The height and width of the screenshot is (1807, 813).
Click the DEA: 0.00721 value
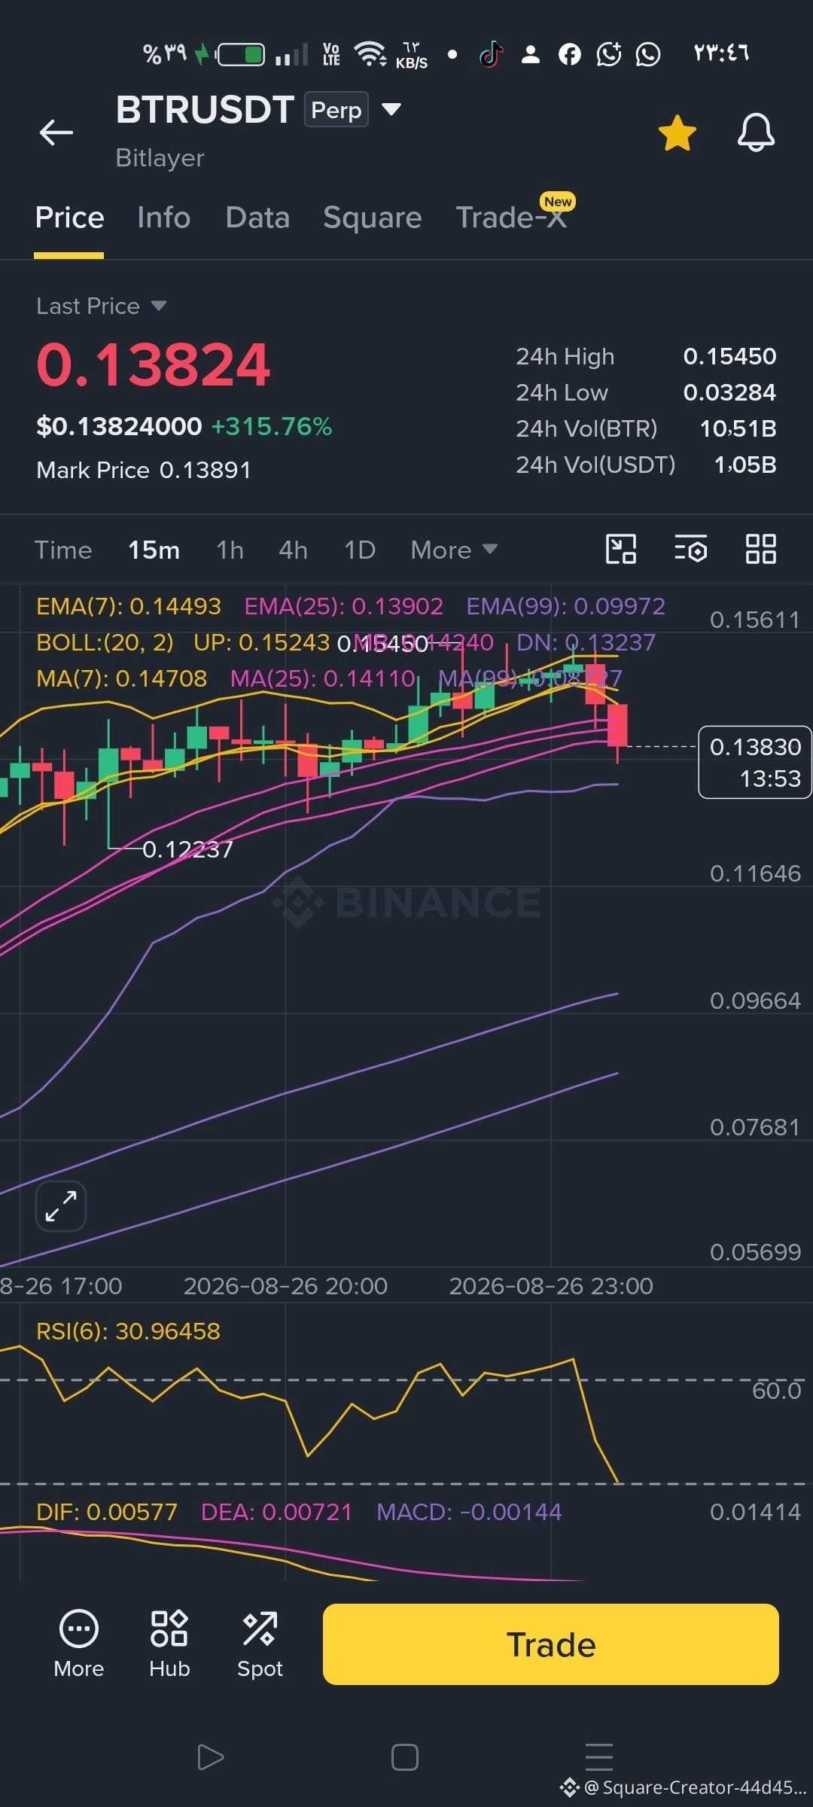(276, 1512)
